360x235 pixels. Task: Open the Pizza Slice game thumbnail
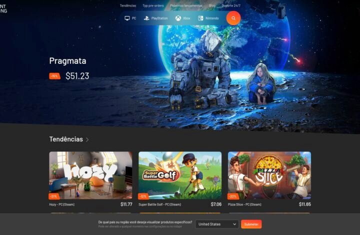click(269, 175)
